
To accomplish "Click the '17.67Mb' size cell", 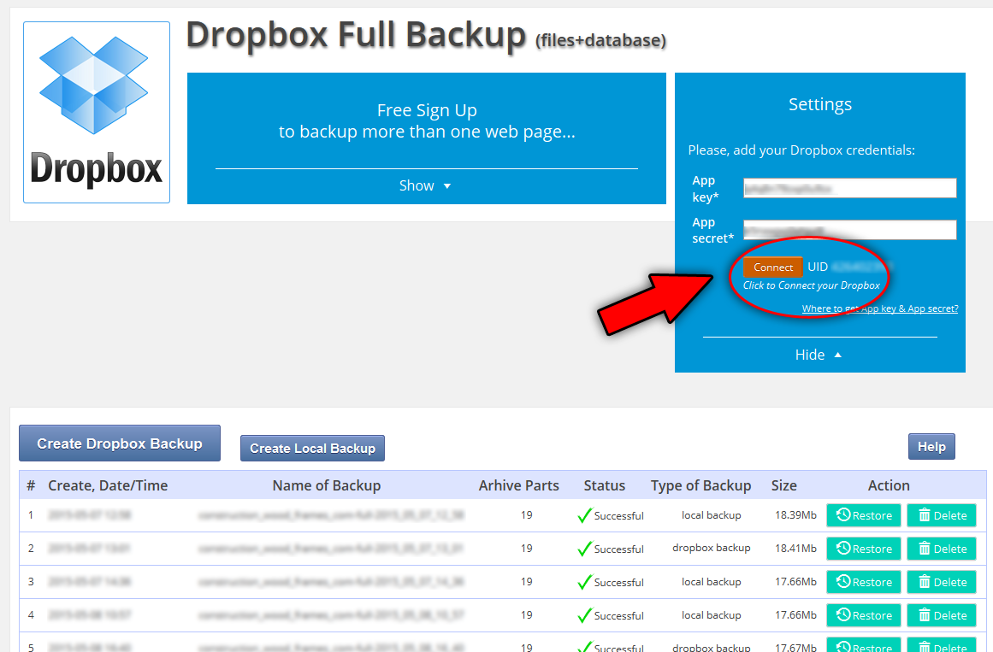I will click(x=796, y=647).
